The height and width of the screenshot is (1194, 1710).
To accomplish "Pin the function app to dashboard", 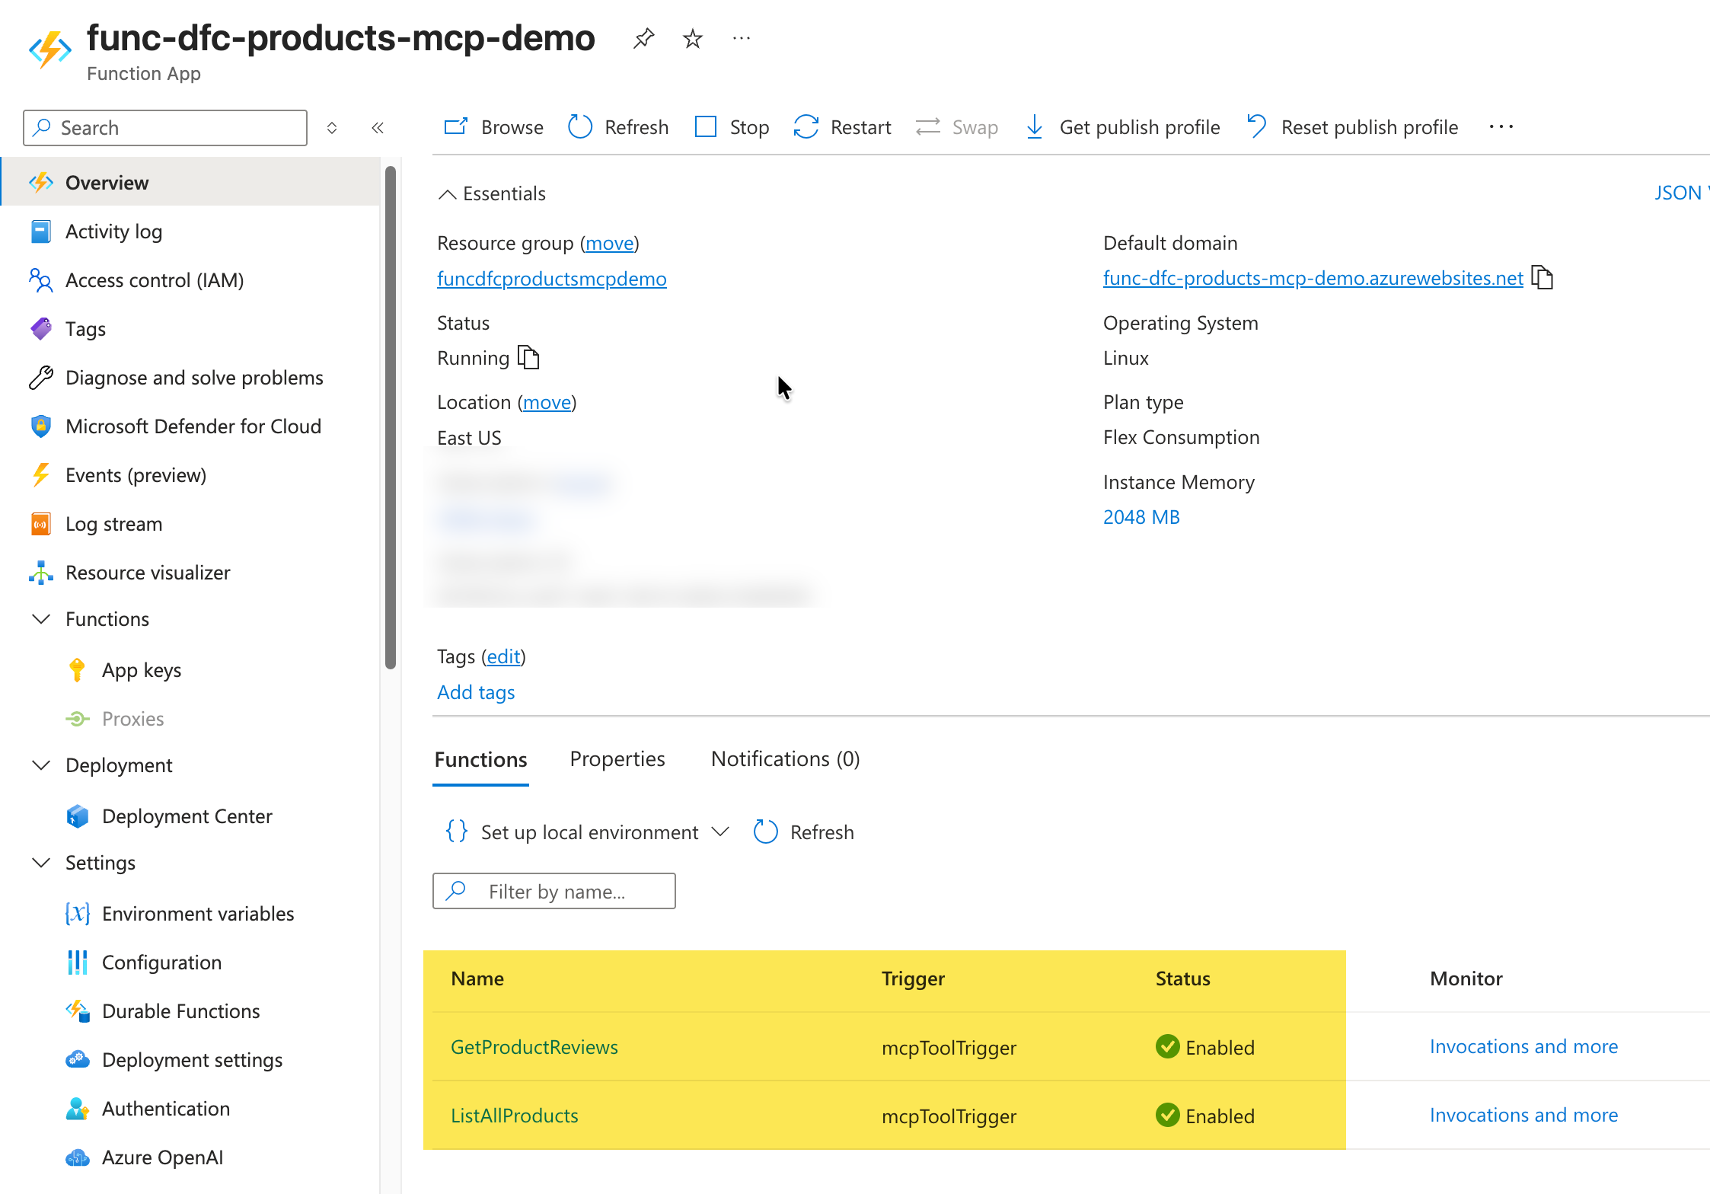I will 643,38.
